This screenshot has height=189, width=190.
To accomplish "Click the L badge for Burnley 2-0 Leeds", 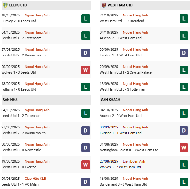I will [85, 18].
